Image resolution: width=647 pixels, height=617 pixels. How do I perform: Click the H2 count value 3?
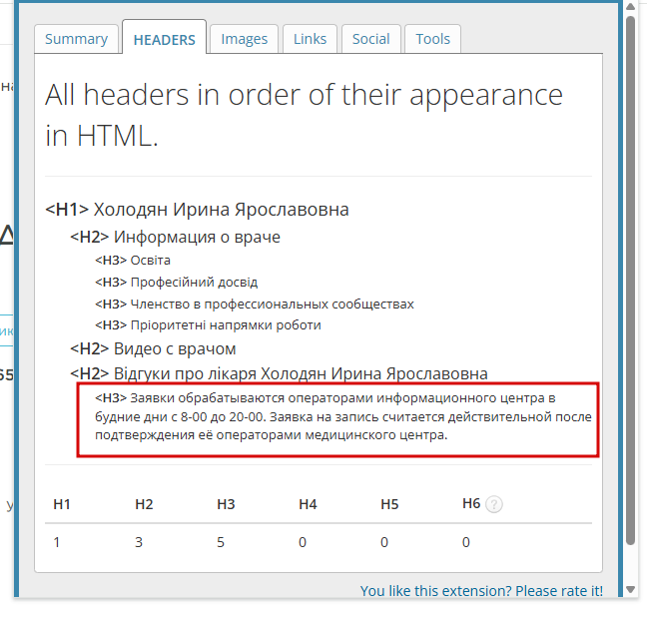[x=139, y=542]
